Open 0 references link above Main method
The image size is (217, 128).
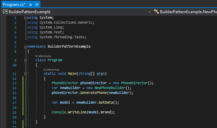pos(51,70)
